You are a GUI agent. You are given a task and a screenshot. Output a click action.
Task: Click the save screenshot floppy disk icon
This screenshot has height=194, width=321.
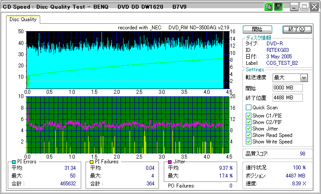(279, 7)
